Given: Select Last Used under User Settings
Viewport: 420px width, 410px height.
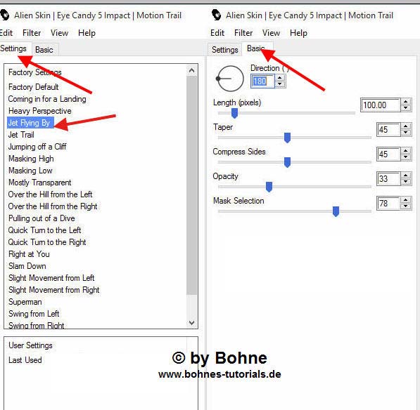Looking at the screenshot, I should (x=25, y=360).
